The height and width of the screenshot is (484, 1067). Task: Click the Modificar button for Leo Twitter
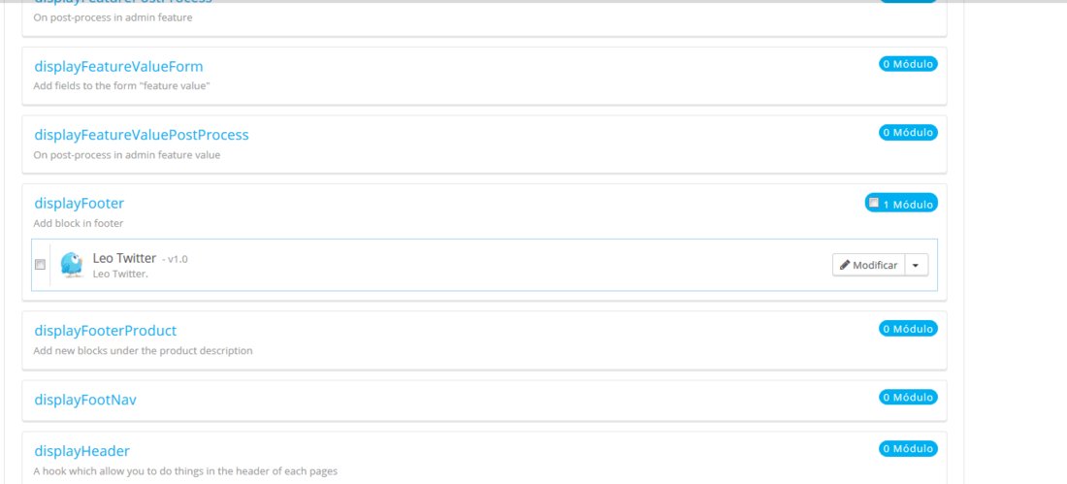[x=868, y=265]
